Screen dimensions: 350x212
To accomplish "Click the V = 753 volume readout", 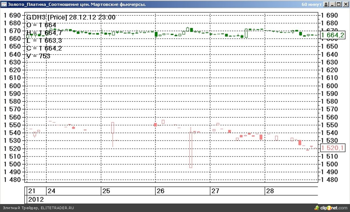I will point(38,56).
